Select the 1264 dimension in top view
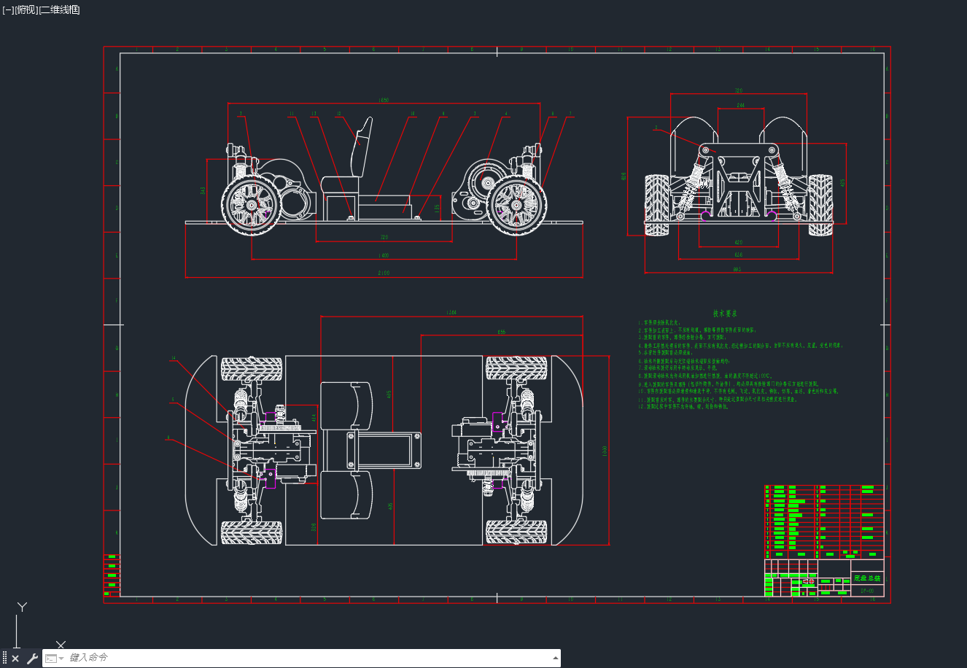967x668 pixels. coord(451,313)
